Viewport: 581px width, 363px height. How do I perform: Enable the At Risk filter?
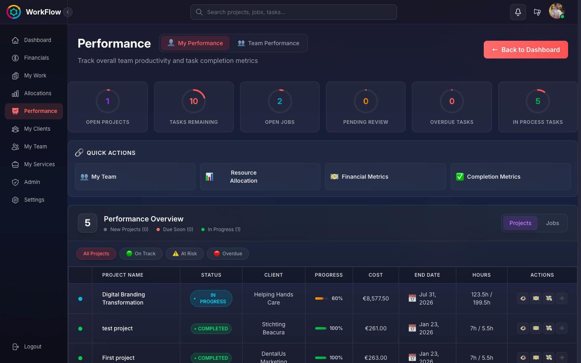tap(185, 254)
